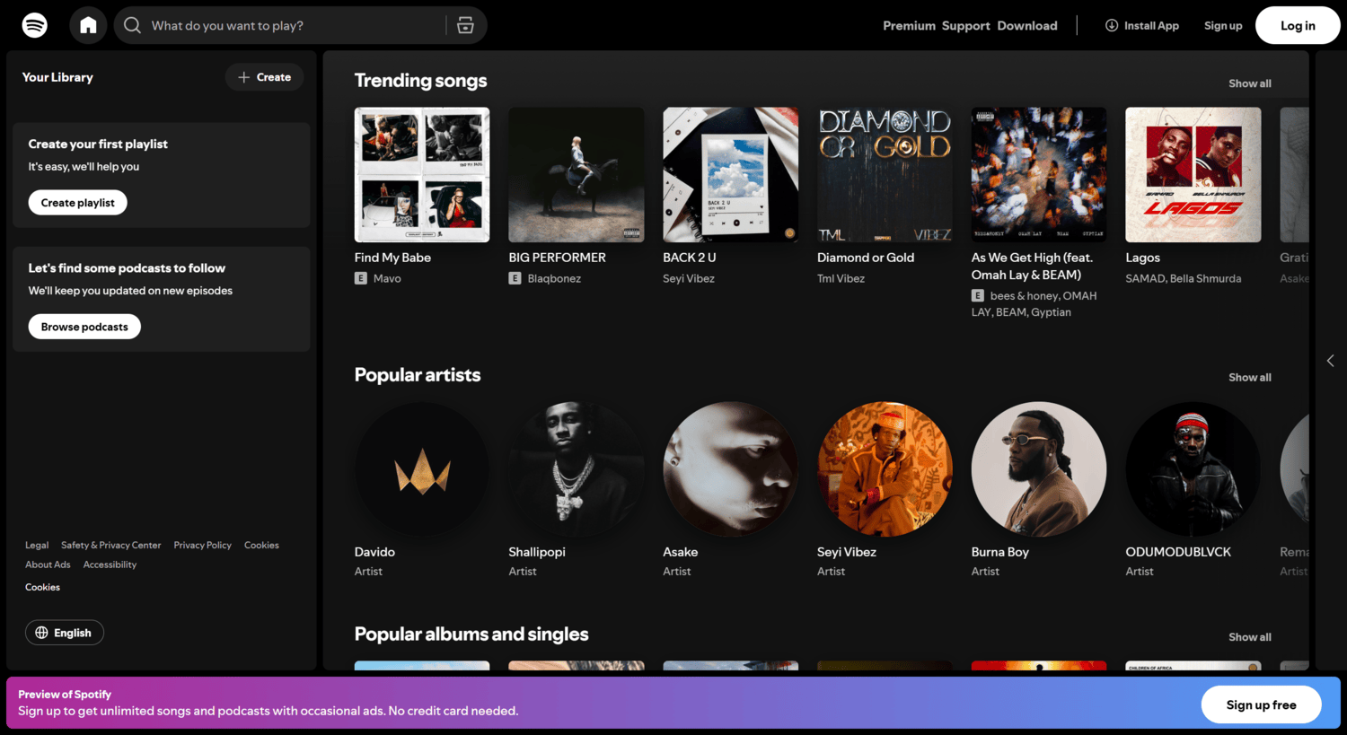The width and height of the screenshot is (1347, 735).
Task: Click the search magnifier icon
Action: tap(133, 25)
